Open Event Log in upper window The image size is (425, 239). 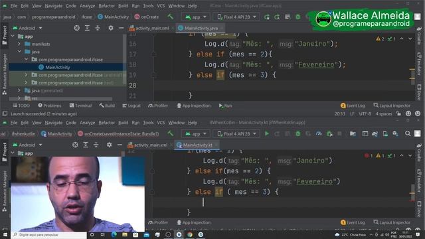point(353,106)
